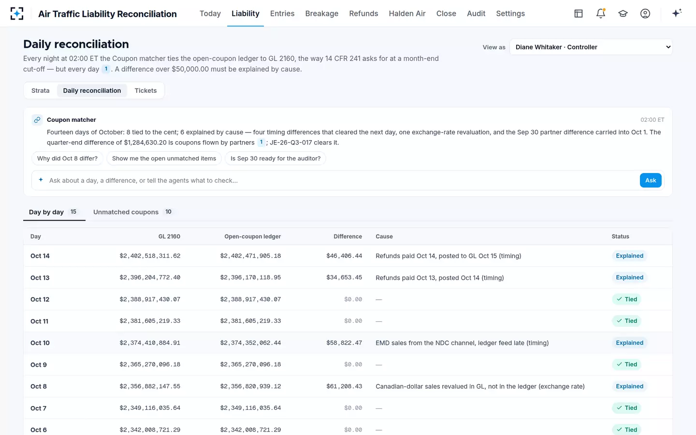Click the Open-coupon ledger column header
The image size is (696, 435).
[x=252, y=236]
